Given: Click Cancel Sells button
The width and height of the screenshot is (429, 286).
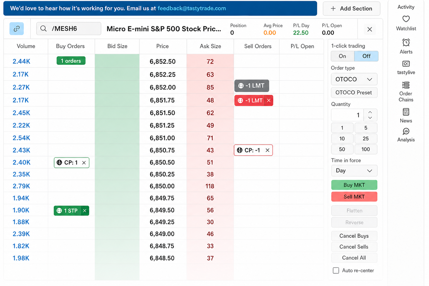Looking at the screenshot, I should click(x=354, y=247).
